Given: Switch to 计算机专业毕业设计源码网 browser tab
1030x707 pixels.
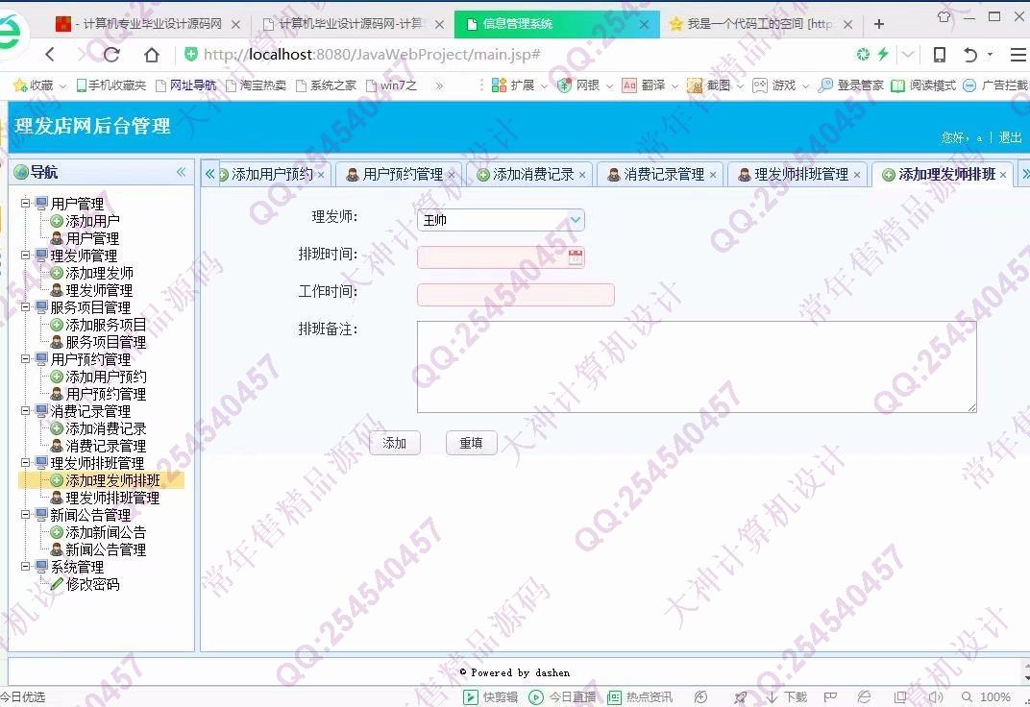Looking at the screenshot, I should coord(148,24).
